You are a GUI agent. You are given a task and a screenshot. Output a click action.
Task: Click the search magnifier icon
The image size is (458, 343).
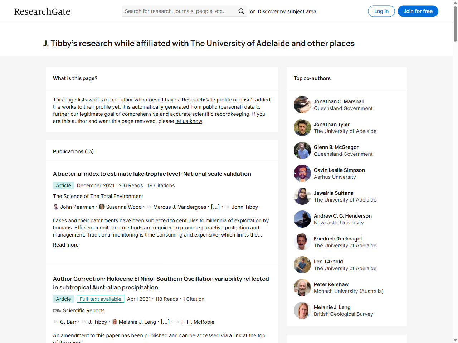pyautogui.click(x=242, y=11)
